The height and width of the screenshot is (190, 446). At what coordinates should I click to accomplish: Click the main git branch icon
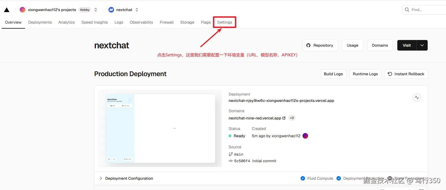231,154
